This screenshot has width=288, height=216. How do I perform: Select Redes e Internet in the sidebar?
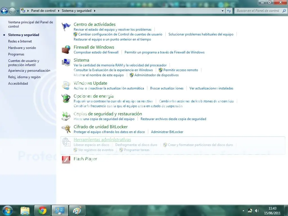20,41
